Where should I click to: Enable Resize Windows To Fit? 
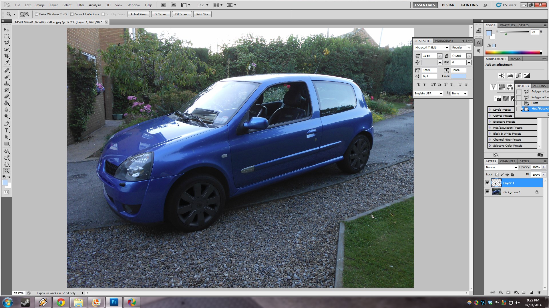(x=36, y=14)
